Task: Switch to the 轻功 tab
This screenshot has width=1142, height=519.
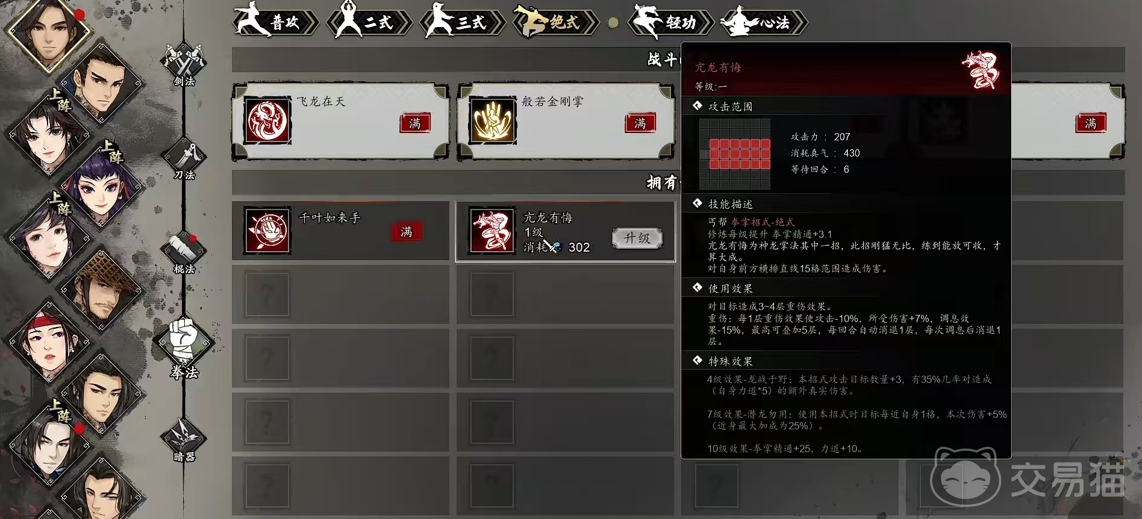Action: click(x=670, y=22)
